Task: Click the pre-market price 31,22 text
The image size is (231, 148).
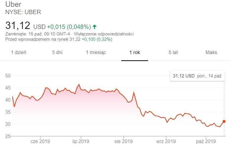Action: tap(75, 39)
